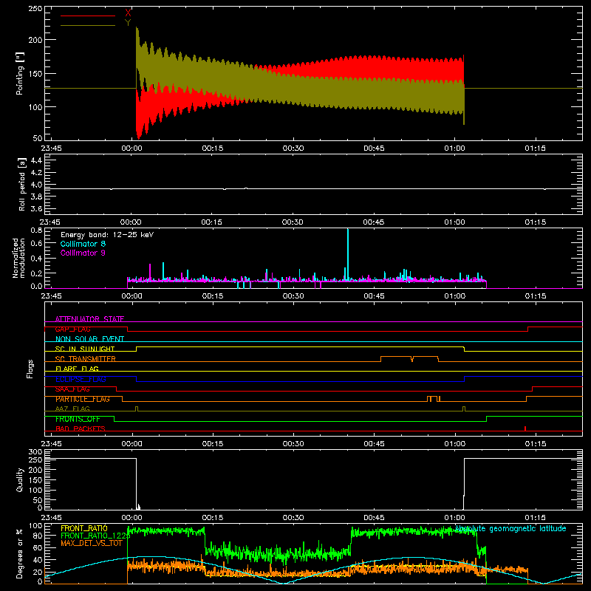Click the 0.8 tick on modulation axis
This screenshot has height=591, width=591.
pos(36,230)
